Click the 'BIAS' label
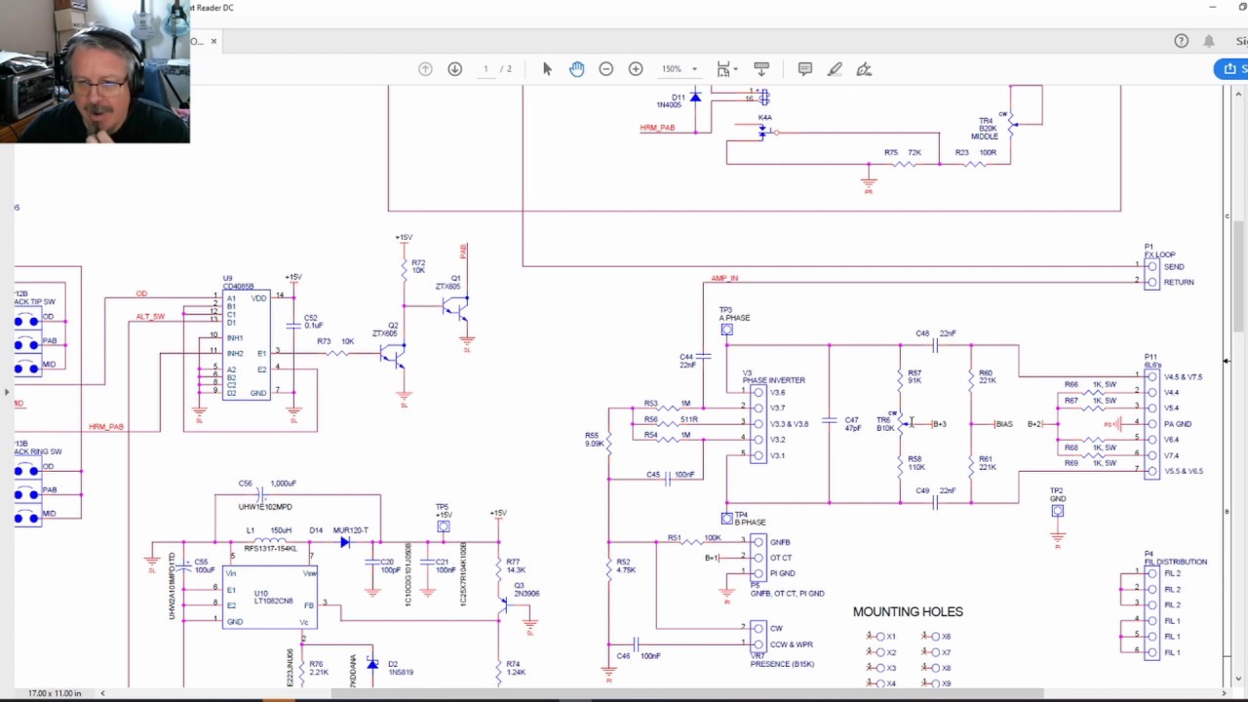Screen dimensions: 1248x702 point(1004,424)
